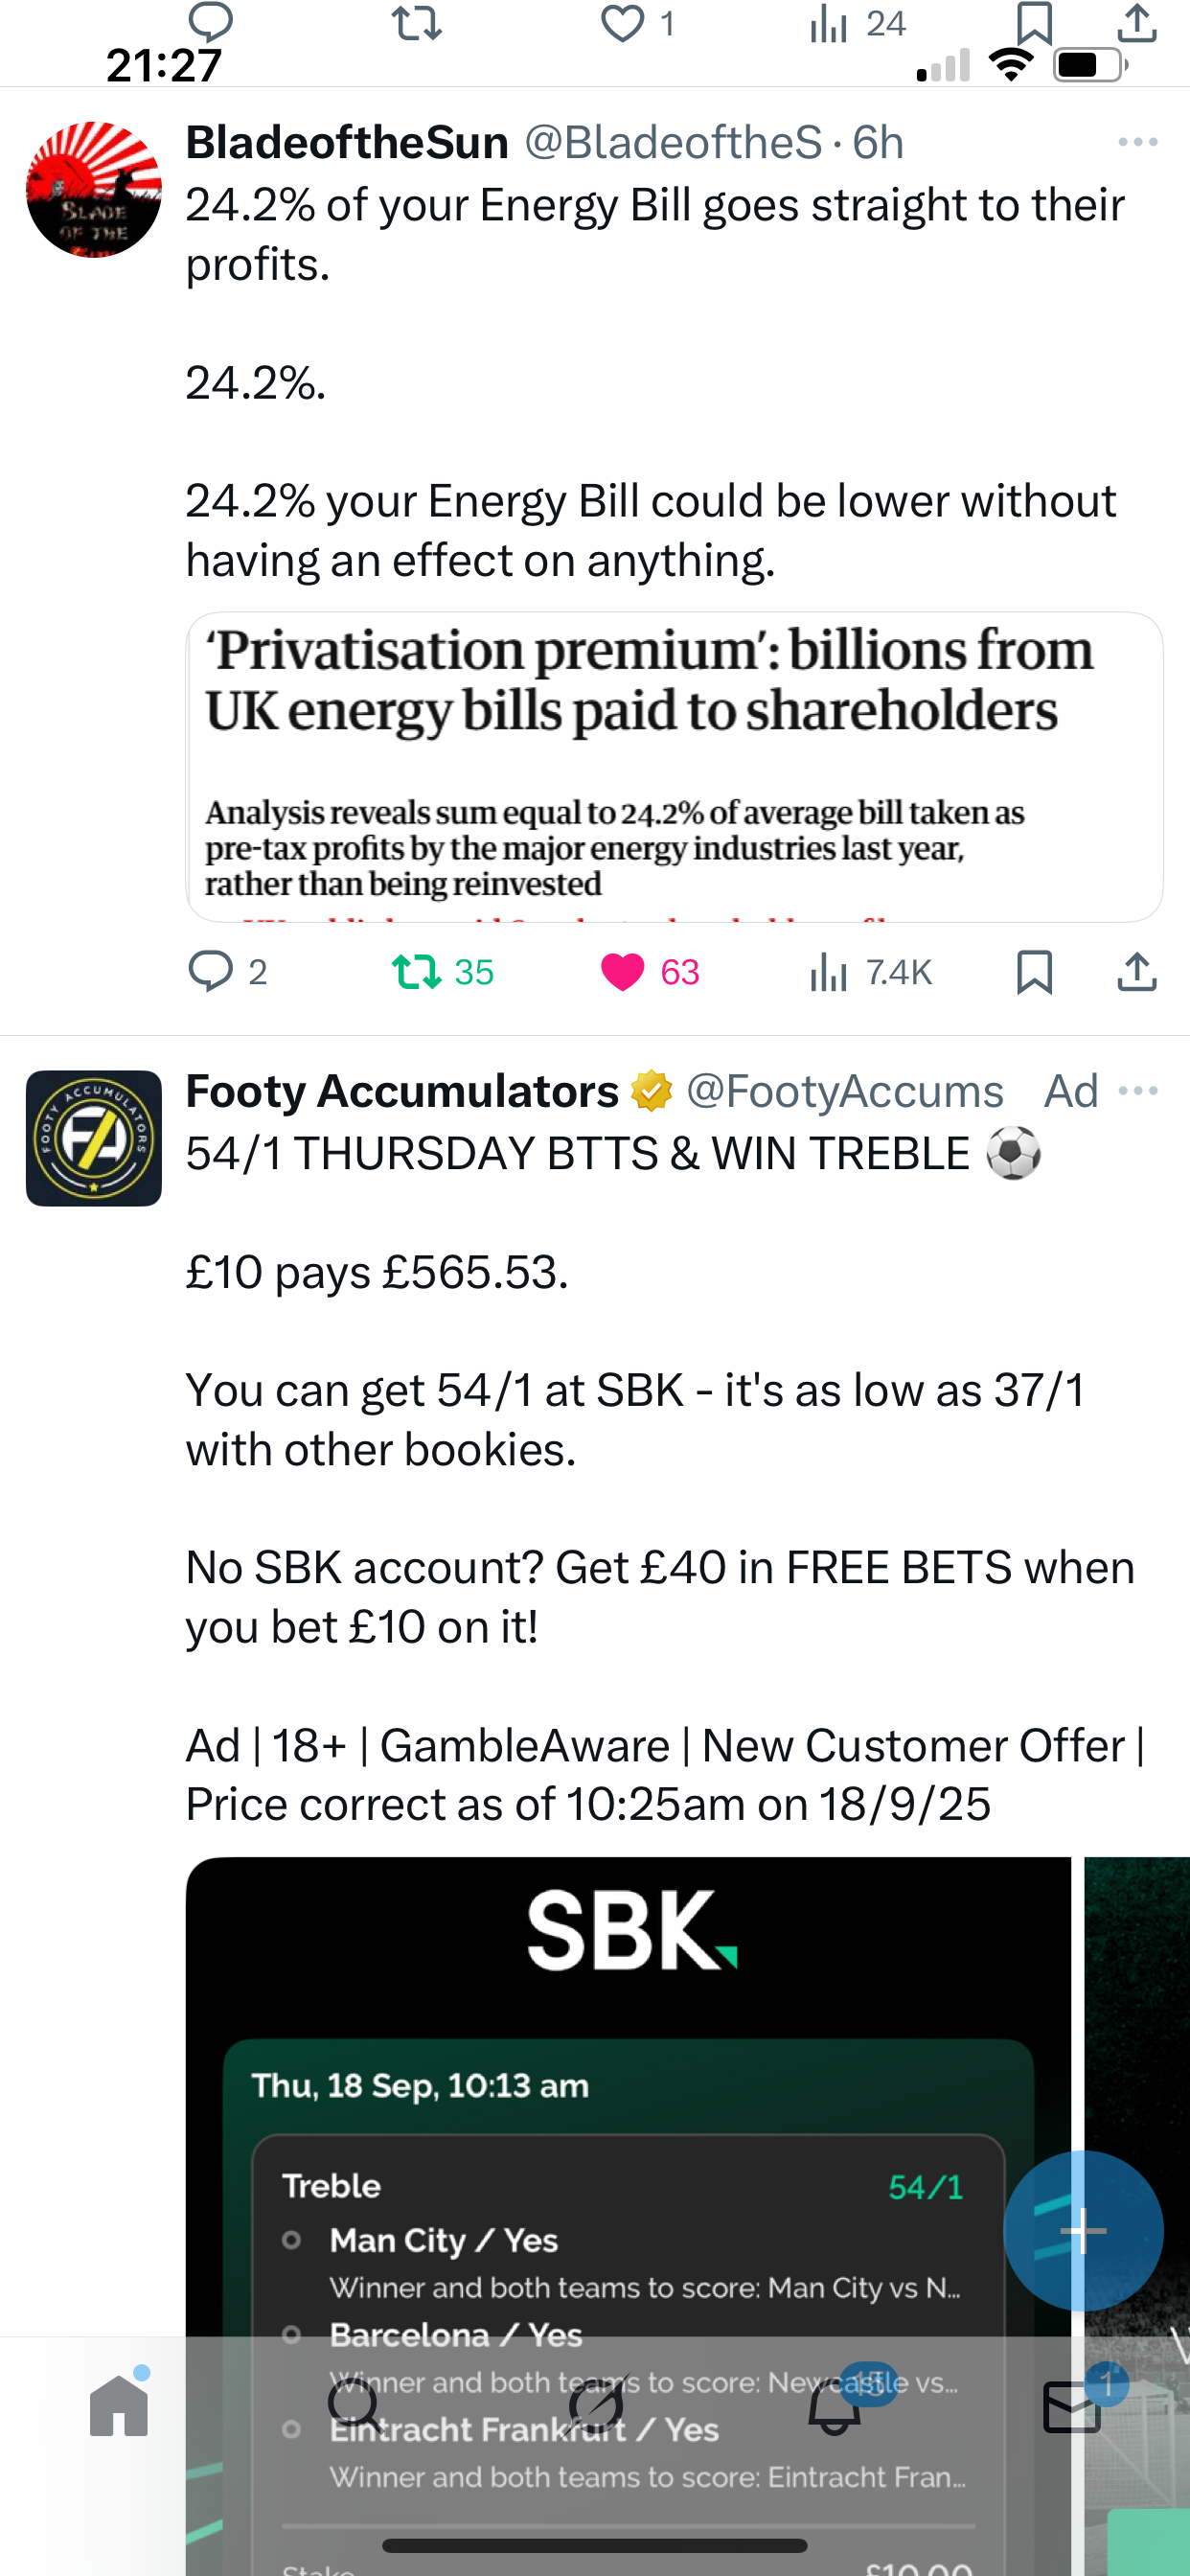Open the Messages envelope
Image resolution: width=1190 pixels, height=2576 pixels.
(1072, 2405)
